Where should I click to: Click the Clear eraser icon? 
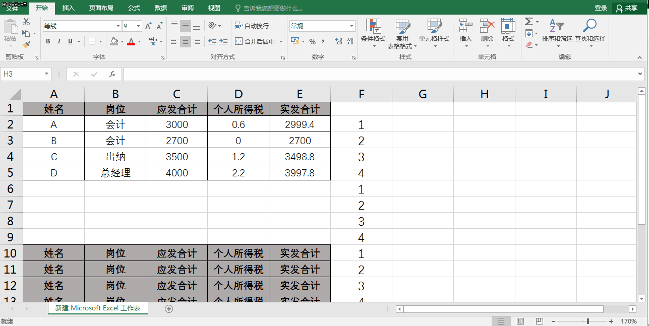coord(528,45)
